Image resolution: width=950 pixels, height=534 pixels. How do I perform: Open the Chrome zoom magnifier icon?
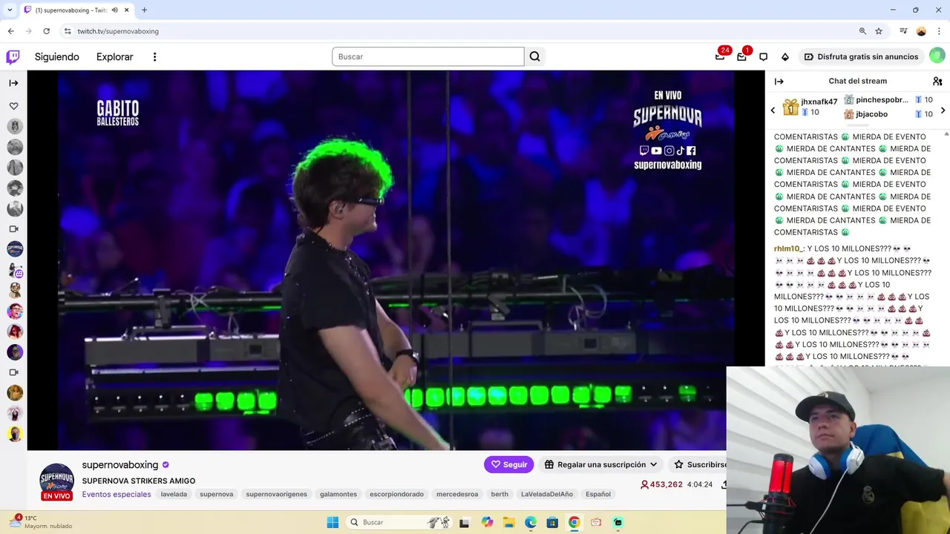[862, 31]
